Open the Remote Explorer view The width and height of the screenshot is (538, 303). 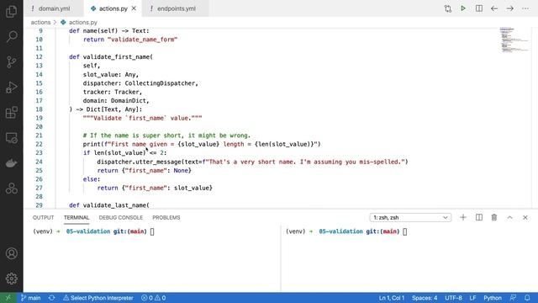[x=11, y=138]
